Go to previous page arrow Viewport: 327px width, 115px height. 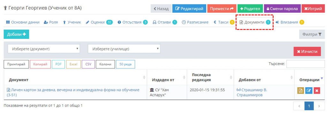(x=299, y=106)
